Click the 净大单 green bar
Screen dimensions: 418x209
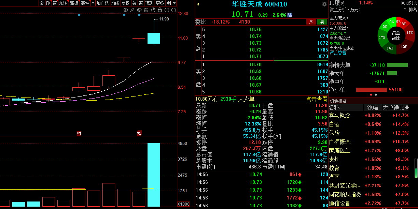click(392, 73)
